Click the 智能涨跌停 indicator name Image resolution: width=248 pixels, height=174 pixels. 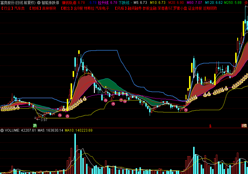[50, 3]
